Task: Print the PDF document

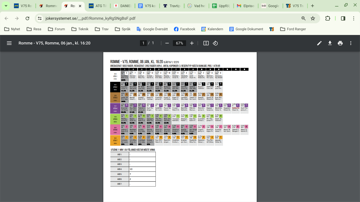Action: pos(340,43)
